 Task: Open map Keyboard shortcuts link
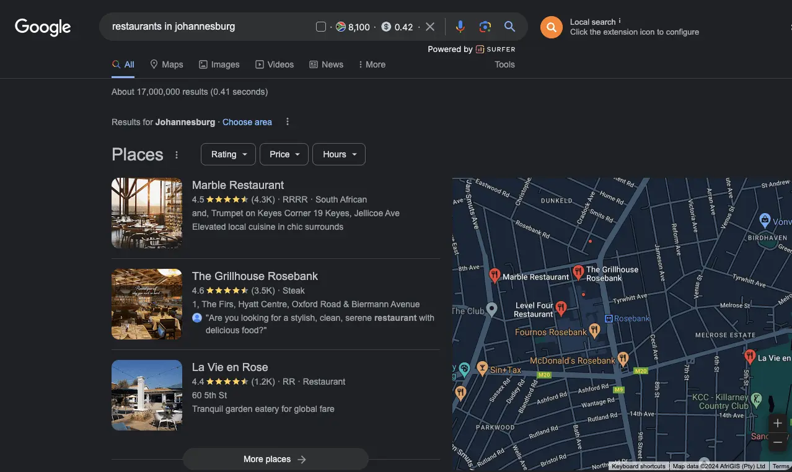click(638, 466)
